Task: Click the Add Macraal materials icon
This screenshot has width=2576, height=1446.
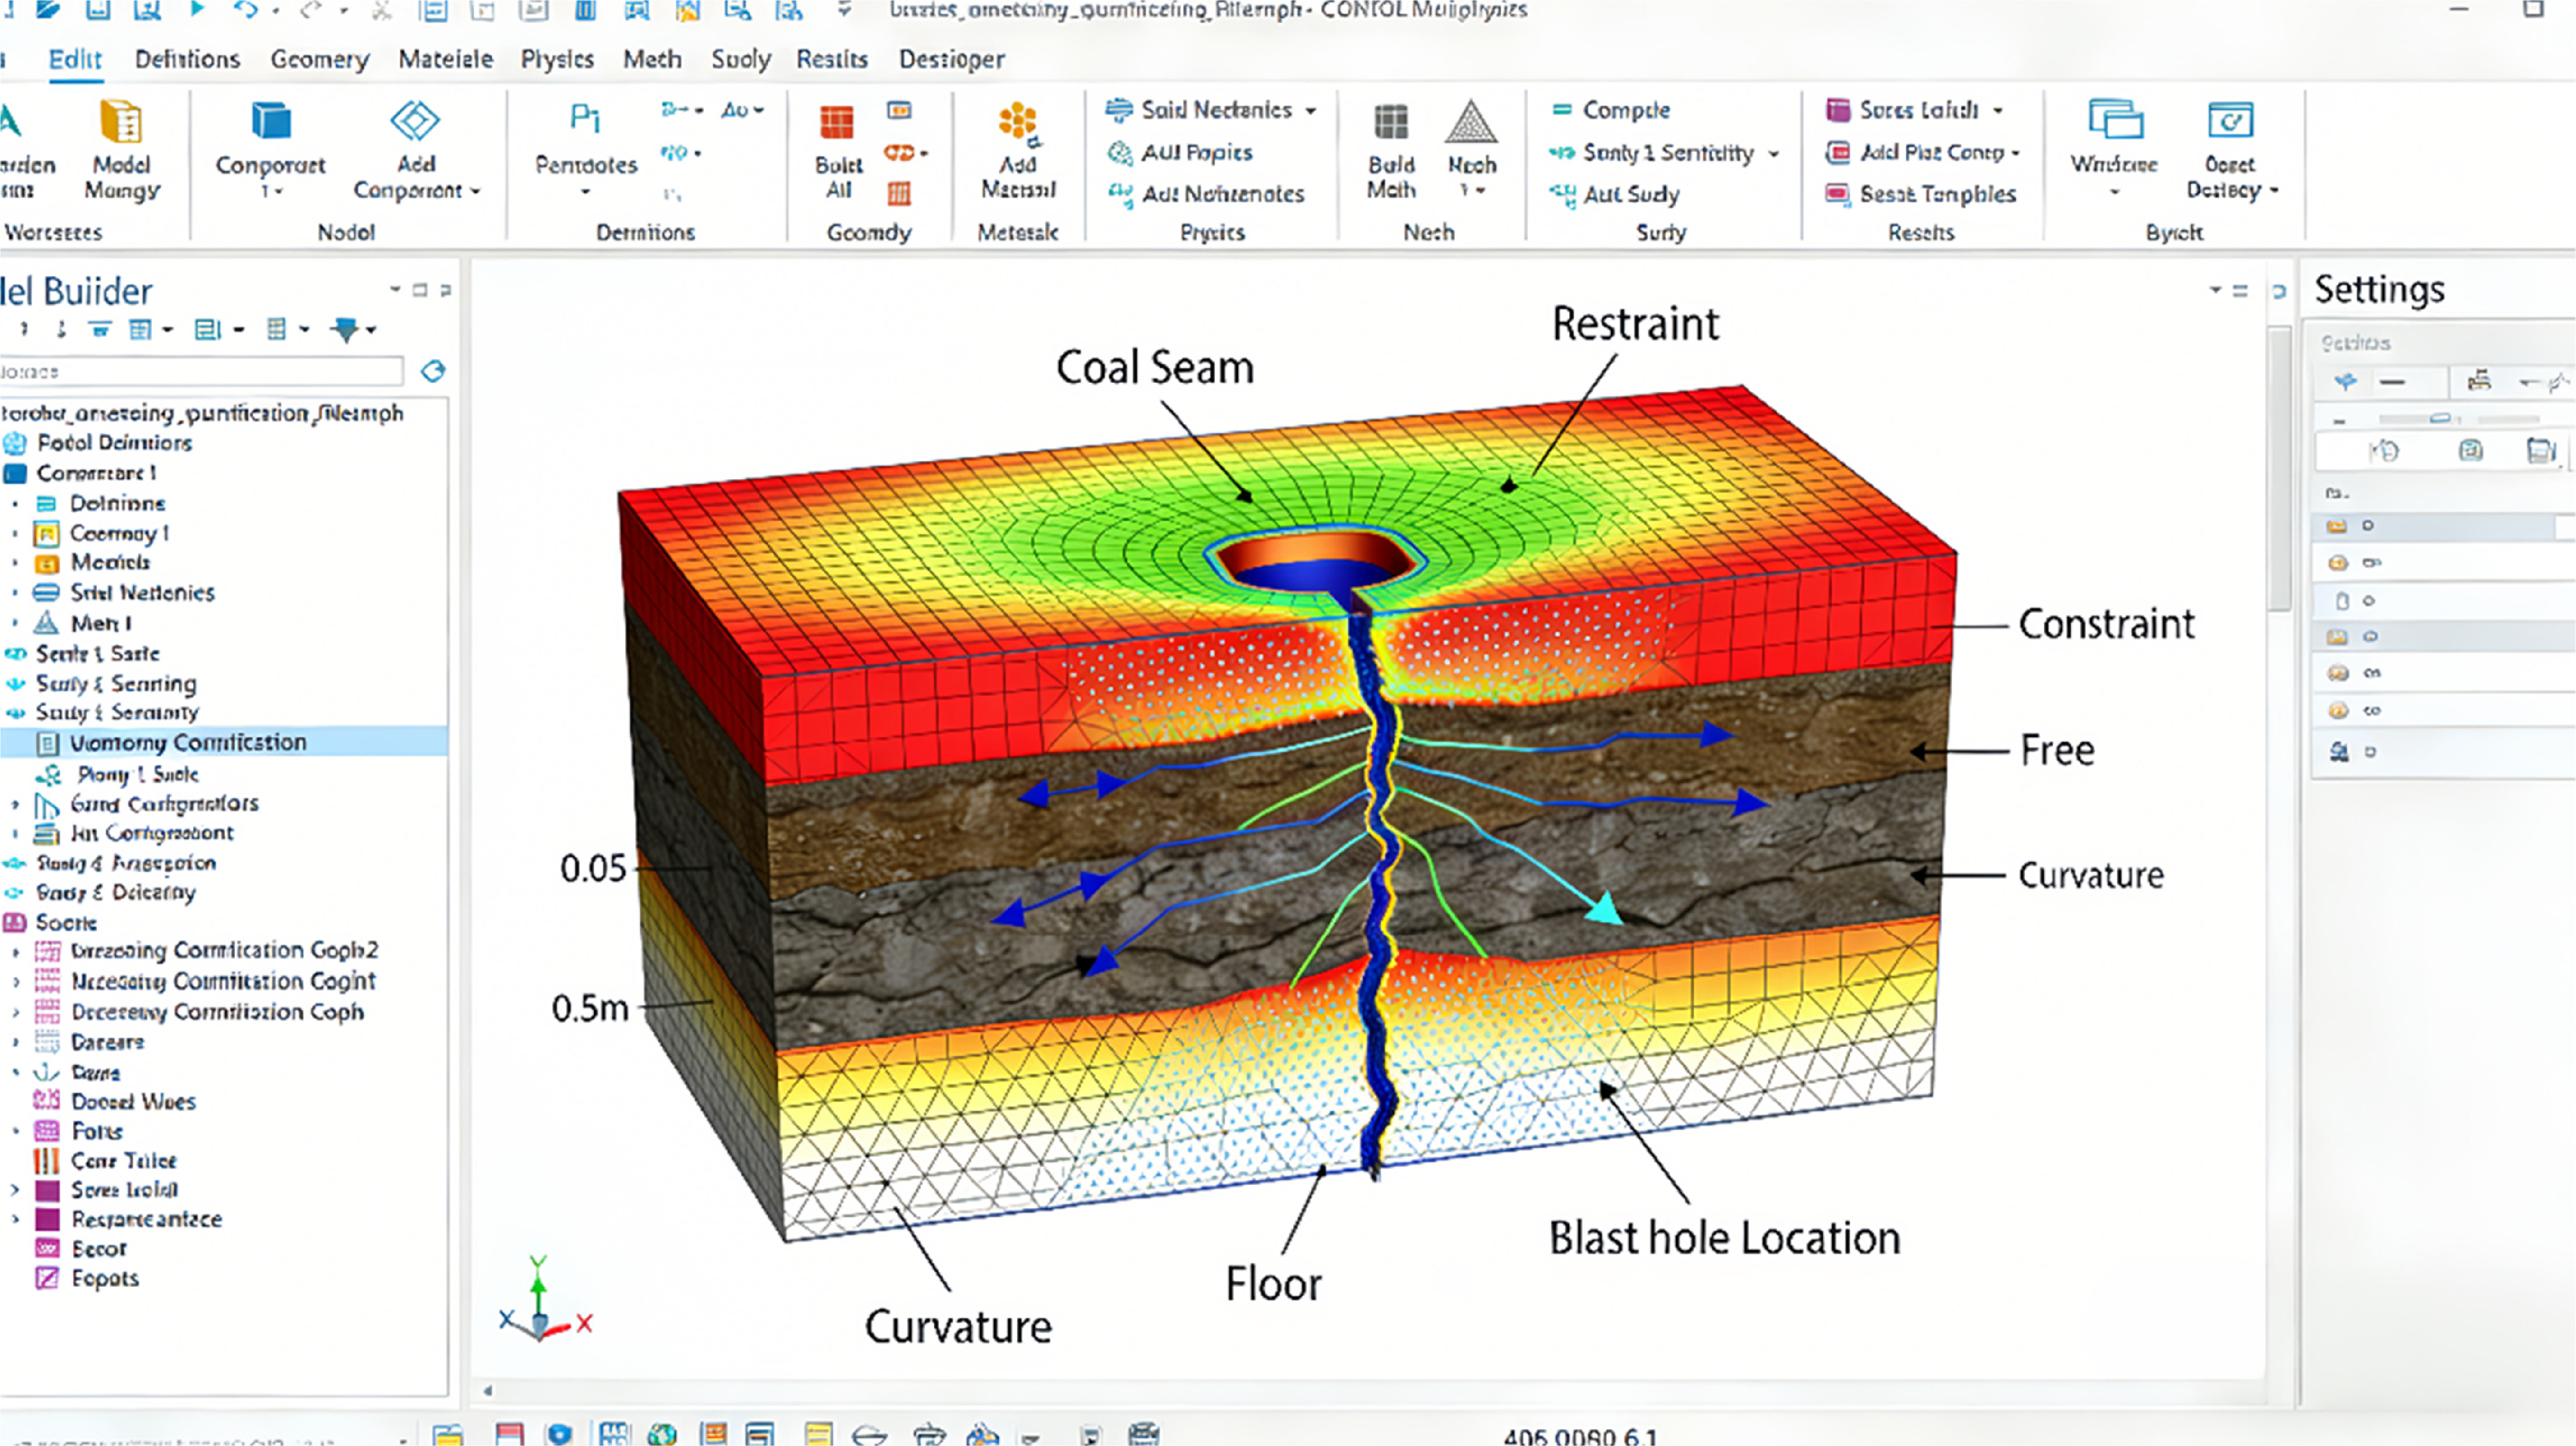Action: click(1018, 123)
